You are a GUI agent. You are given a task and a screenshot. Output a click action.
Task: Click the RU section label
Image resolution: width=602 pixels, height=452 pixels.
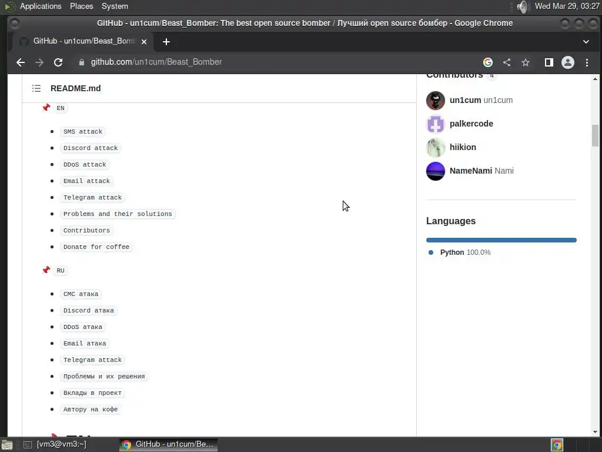61,271
